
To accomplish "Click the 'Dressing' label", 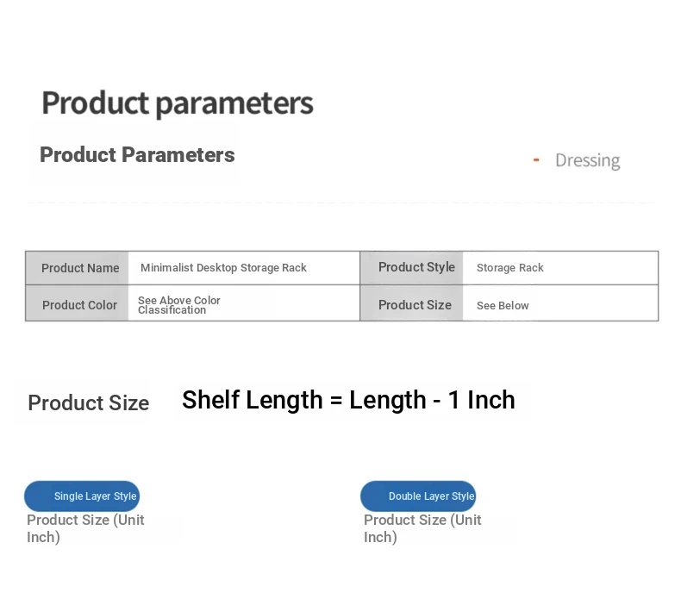I will (587, 160).
